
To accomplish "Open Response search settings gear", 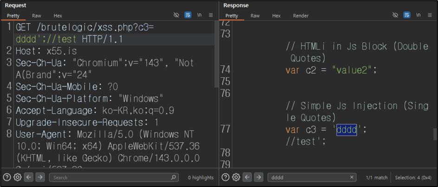I will click(x=236, y=177).
